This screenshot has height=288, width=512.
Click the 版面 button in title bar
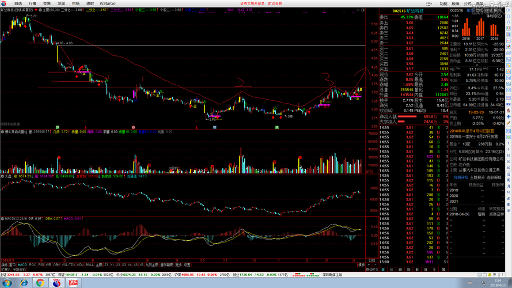pyautogui.click(x=456, y=3)
